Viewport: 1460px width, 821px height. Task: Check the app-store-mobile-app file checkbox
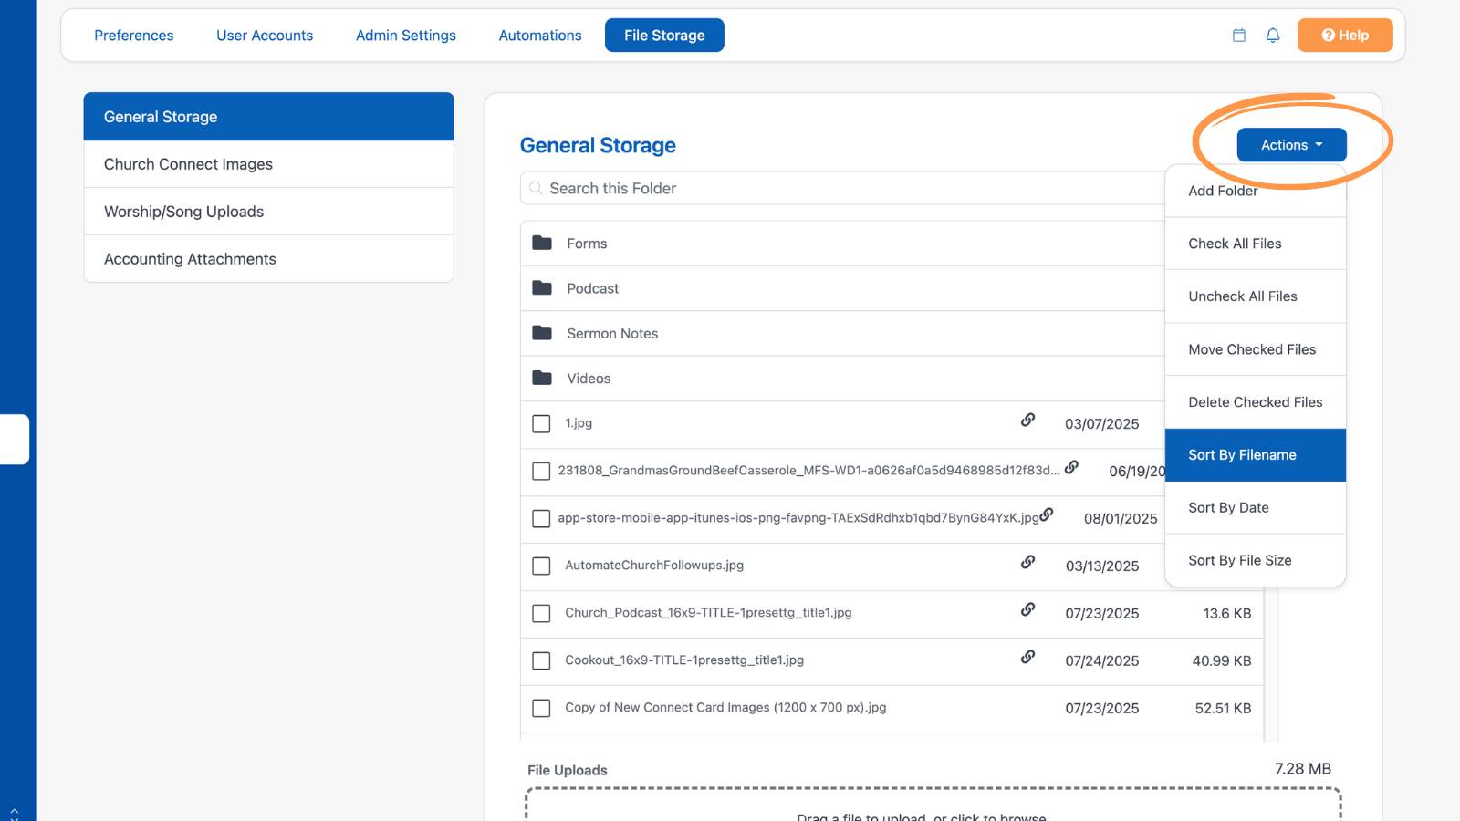[541, 519]
